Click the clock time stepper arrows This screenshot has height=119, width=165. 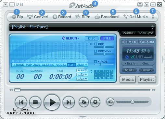149,51
